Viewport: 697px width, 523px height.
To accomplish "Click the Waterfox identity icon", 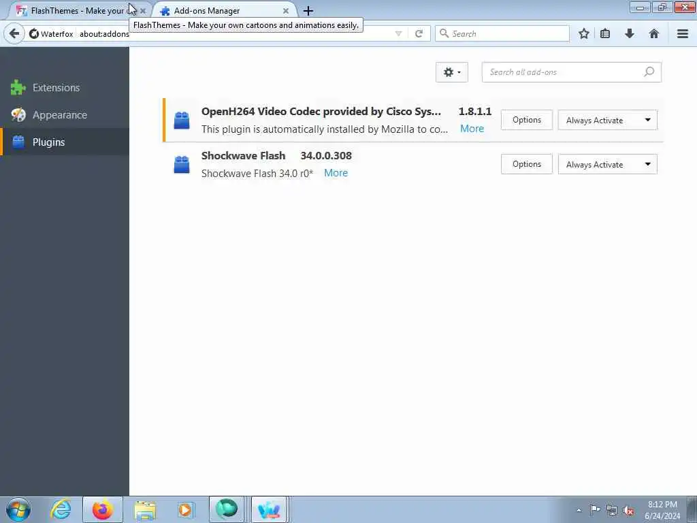I will [34, 34].
